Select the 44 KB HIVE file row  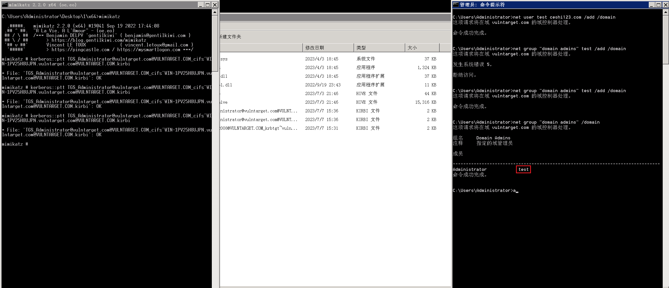pyautogui.click(x=329, y=93)
